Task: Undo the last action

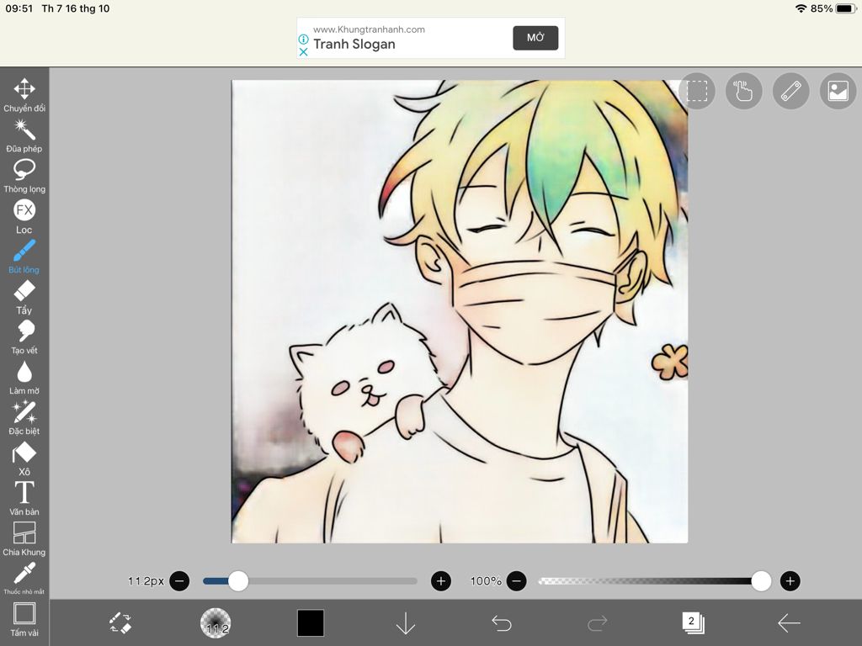Action: coord(502,623)
